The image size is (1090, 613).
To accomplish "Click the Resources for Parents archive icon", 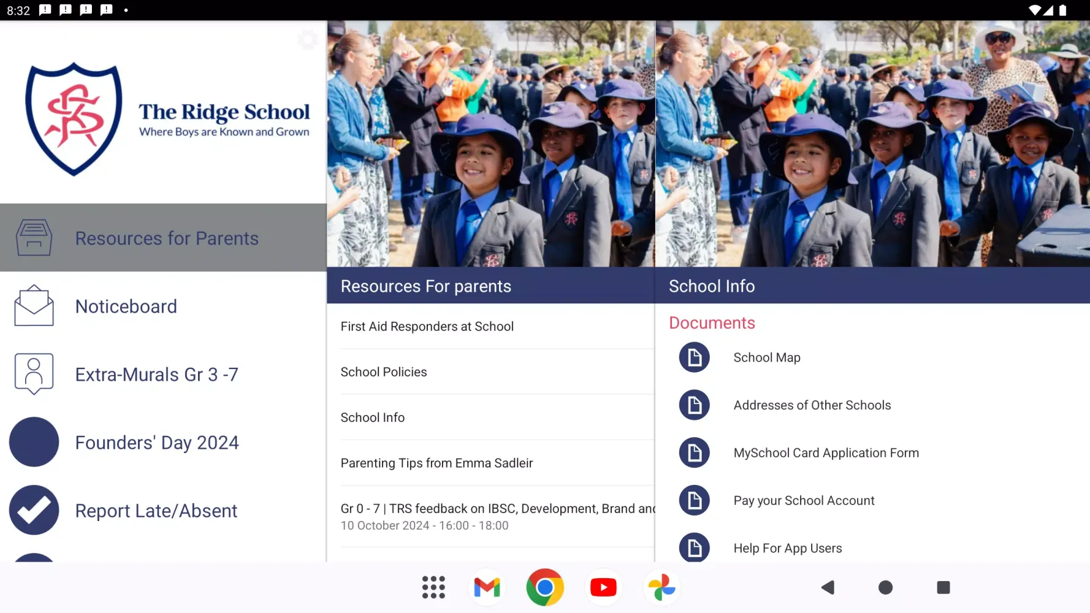I will 34,238.
